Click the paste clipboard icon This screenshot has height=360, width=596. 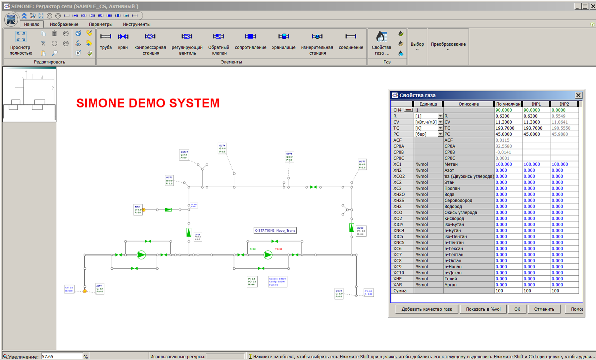[43, 53]
